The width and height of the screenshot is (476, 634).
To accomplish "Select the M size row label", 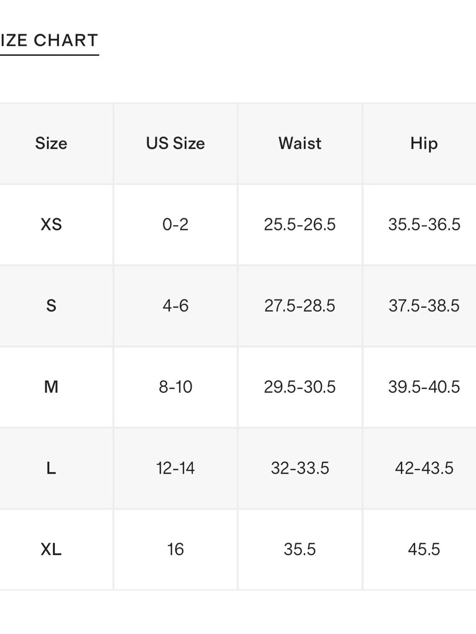I will pos(51,387).
